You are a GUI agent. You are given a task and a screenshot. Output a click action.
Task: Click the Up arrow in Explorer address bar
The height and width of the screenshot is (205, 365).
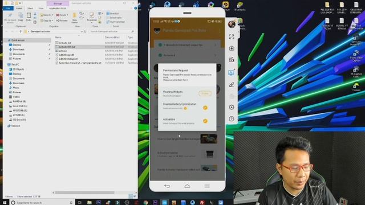click(21, 31)
